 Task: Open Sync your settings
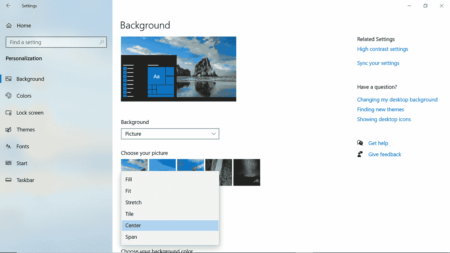pyautogui.click(x=378, y=63)
